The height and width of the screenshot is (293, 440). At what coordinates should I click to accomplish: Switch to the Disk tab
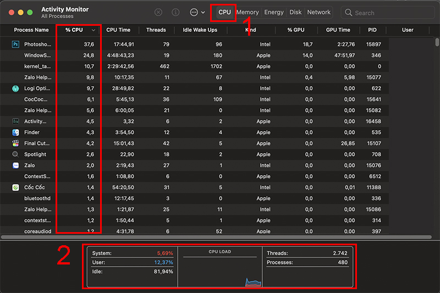click(295, 12)
